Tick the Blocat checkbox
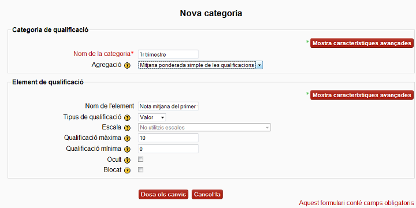 pos(141,169)
